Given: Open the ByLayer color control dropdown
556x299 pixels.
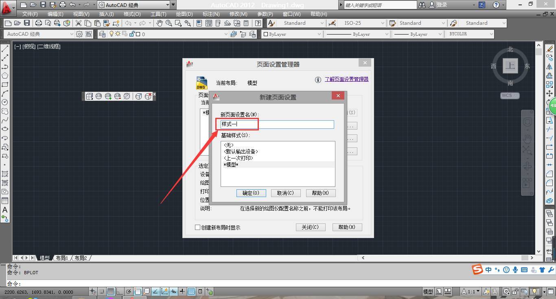Looking at the screenshot, I should [319, 34].
